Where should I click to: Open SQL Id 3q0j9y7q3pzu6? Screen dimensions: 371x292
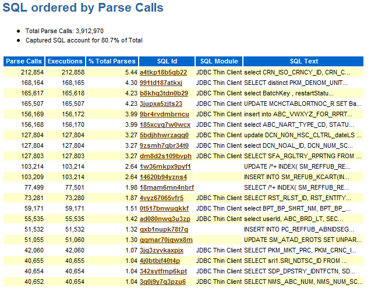click(x=163, y=282)
